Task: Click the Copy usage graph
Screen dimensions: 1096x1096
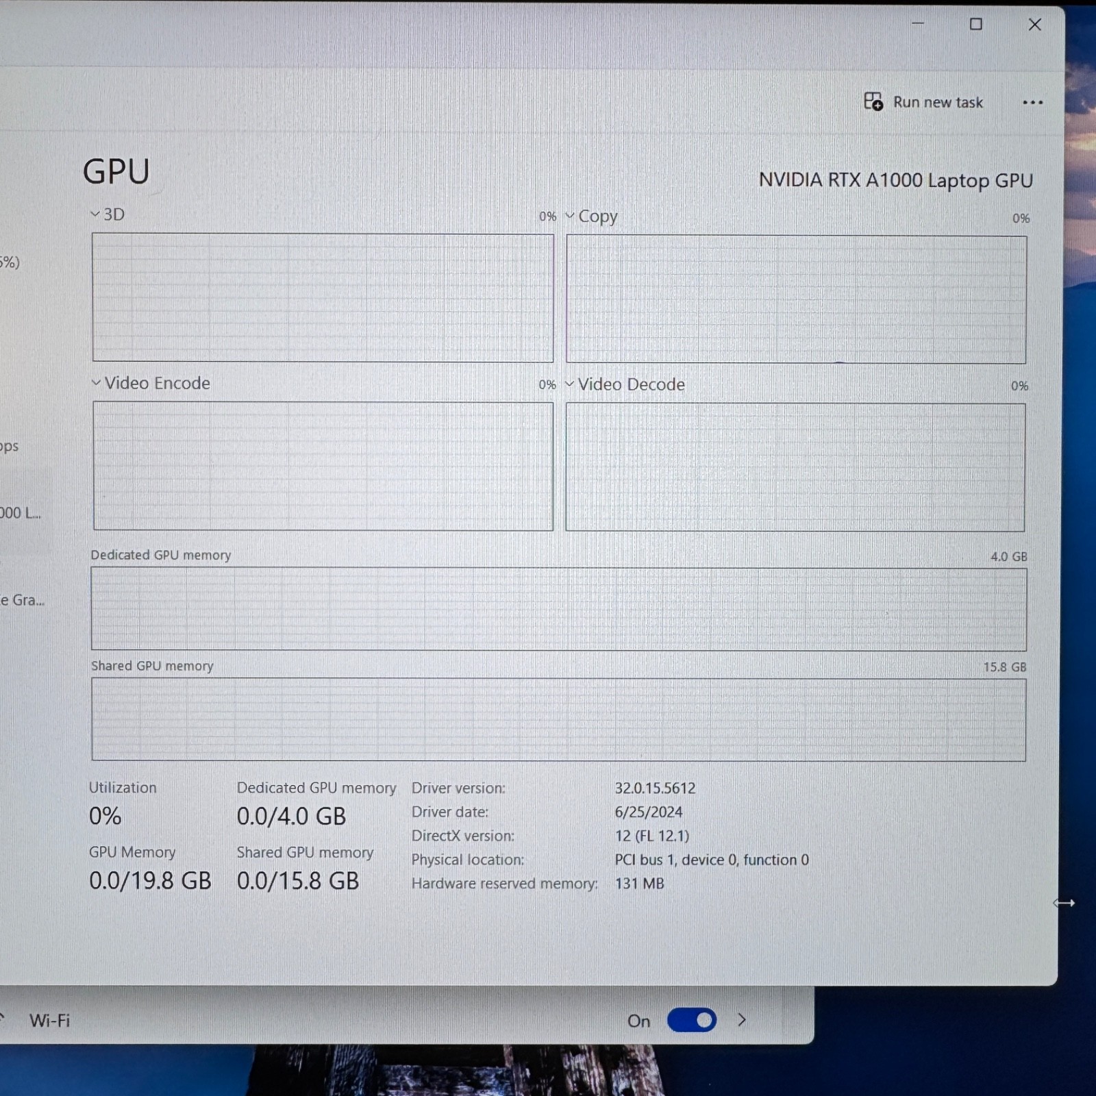Action: (x=796, y=299)
